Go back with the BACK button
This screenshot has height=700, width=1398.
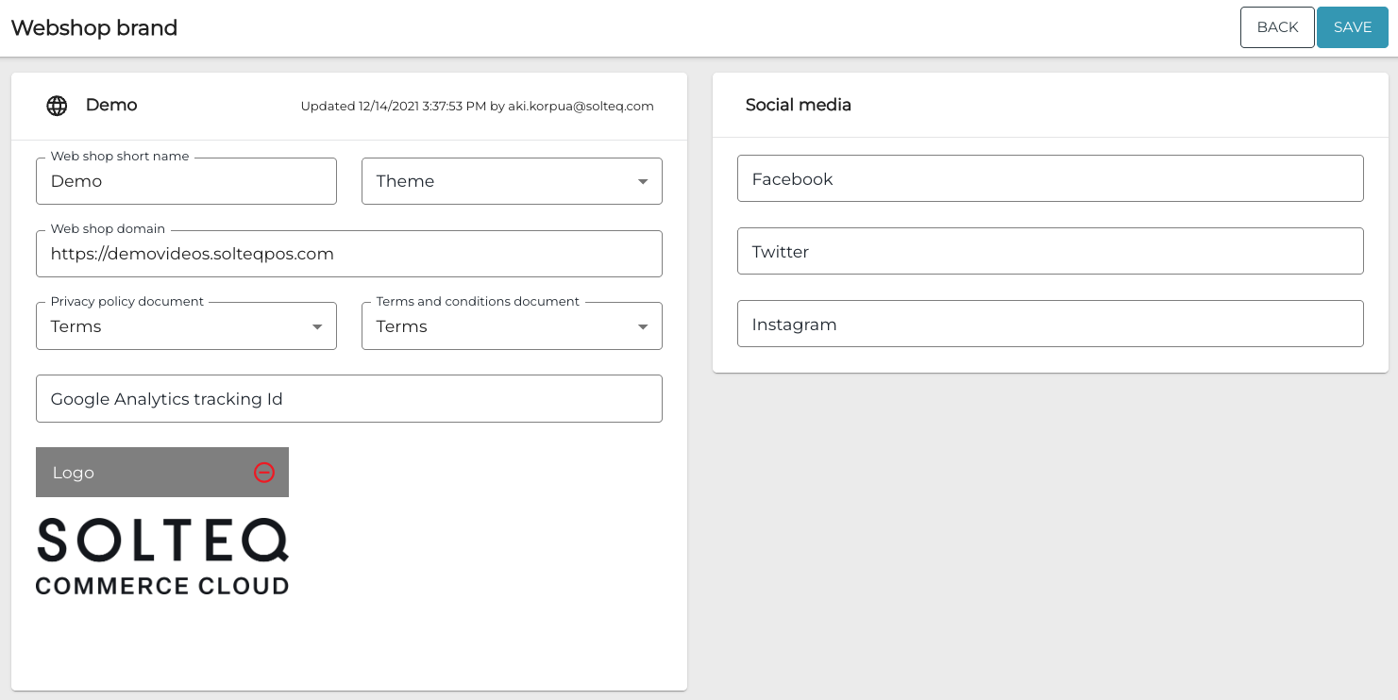(1277, 27)
